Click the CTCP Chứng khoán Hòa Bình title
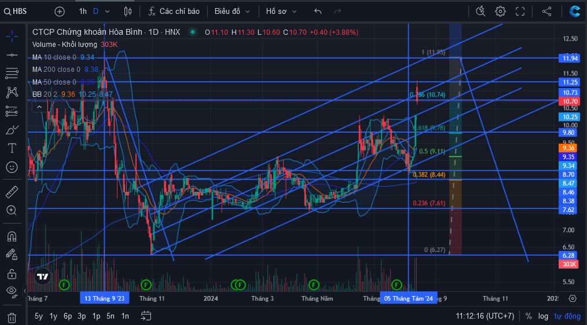Image resolution: width=587 pixels, height=325 pixels. (x=88, y=32)
